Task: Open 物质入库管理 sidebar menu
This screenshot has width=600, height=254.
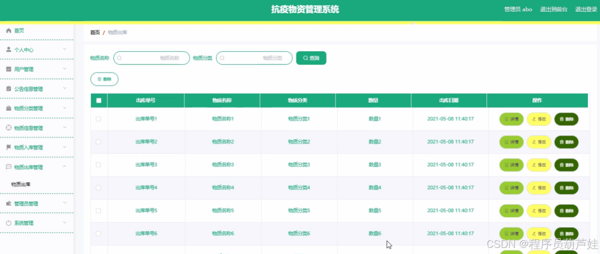Action: pos(36,148)
